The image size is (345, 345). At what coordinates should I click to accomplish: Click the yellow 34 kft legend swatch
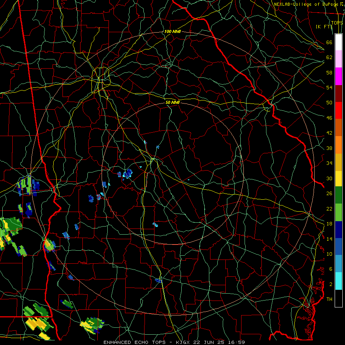(x=338, y=178)
